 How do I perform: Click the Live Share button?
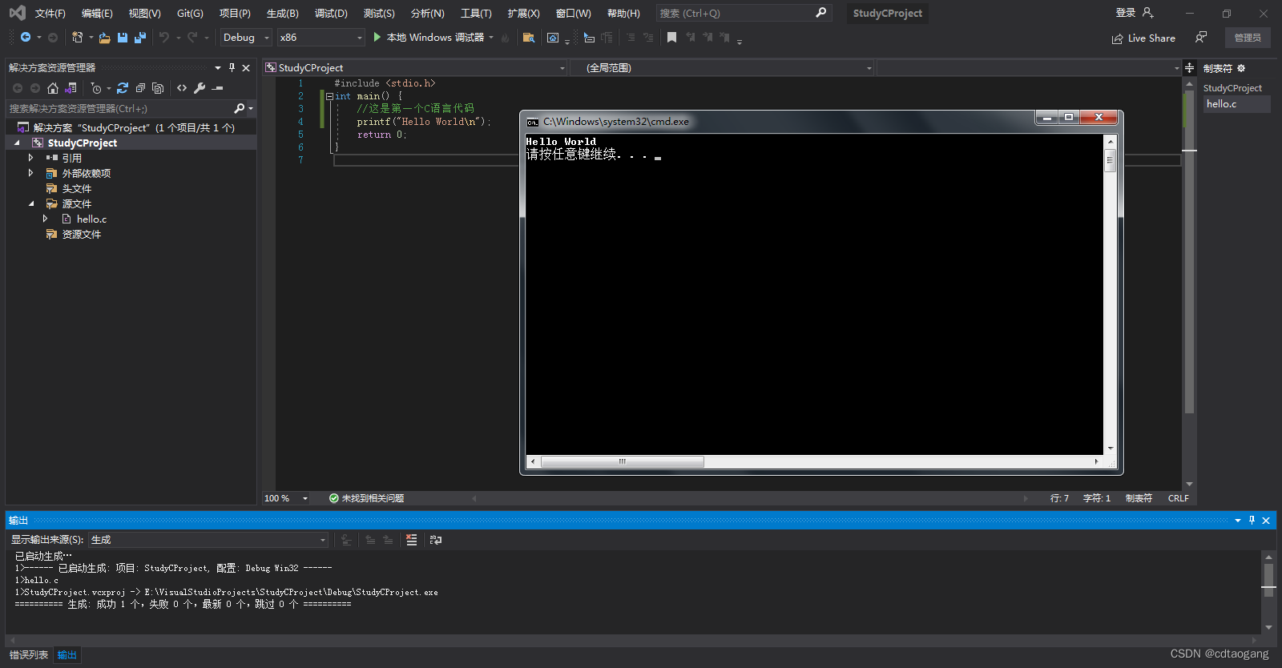pyautogui.click(x=1143, y=38)
